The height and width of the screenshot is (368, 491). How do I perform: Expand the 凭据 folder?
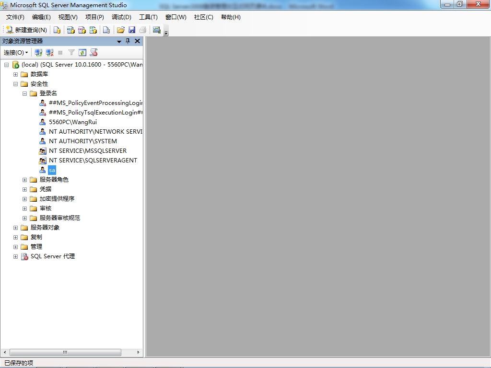pos(24,189)
